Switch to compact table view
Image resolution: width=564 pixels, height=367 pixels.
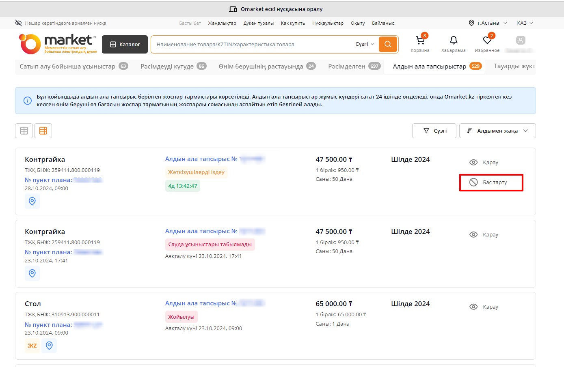click(x=24, y=131)
